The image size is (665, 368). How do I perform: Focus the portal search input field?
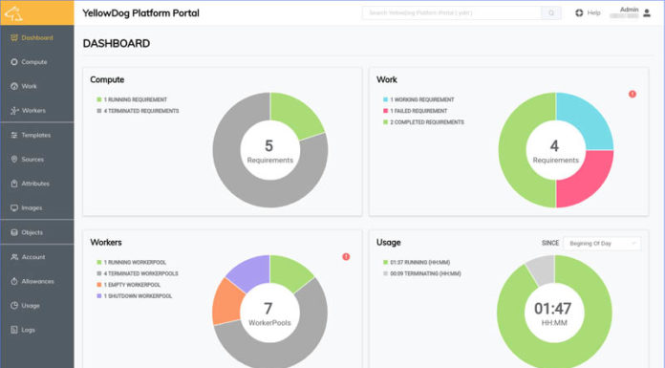coord(452,13)
